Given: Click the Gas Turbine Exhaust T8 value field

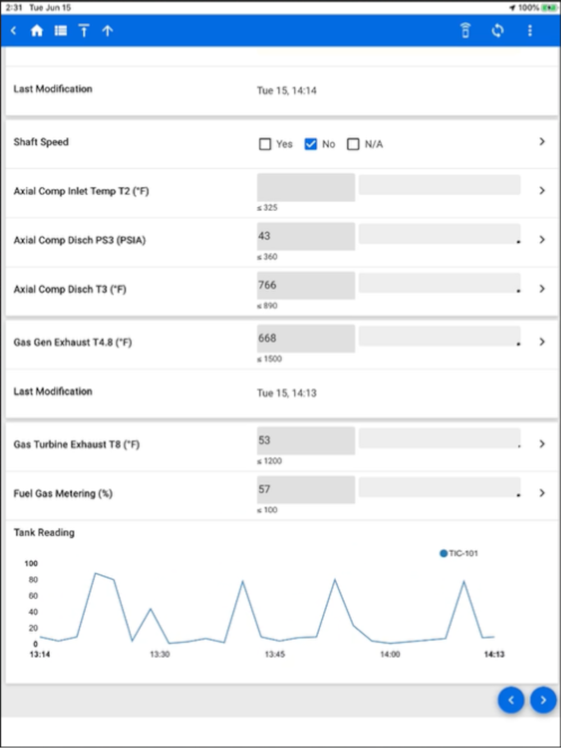Looking at the screenshot, I should 306,441.
